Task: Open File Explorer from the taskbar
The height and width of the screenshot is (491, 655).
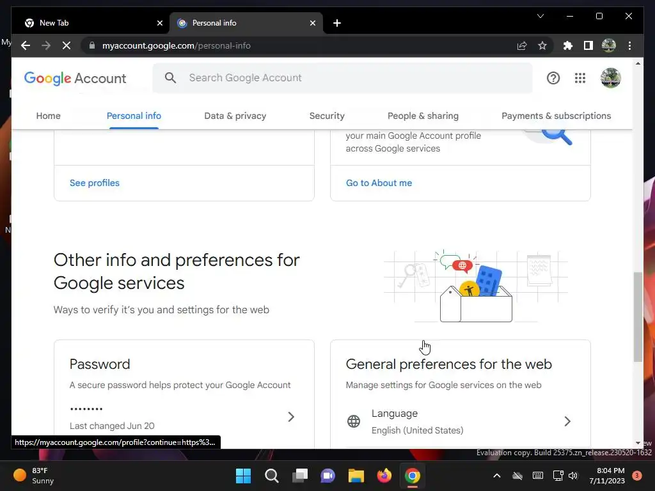Action: pyautogui.click(x=356, y=476)
